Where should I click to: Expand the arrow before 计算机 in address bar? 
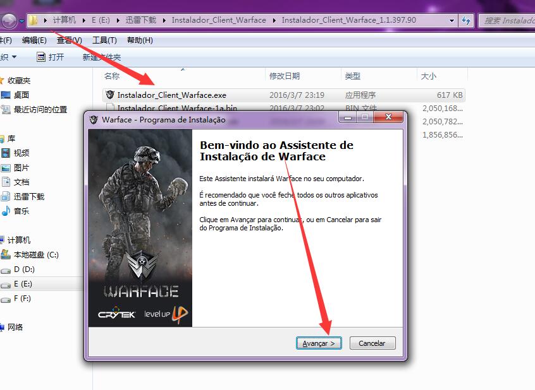45,20
